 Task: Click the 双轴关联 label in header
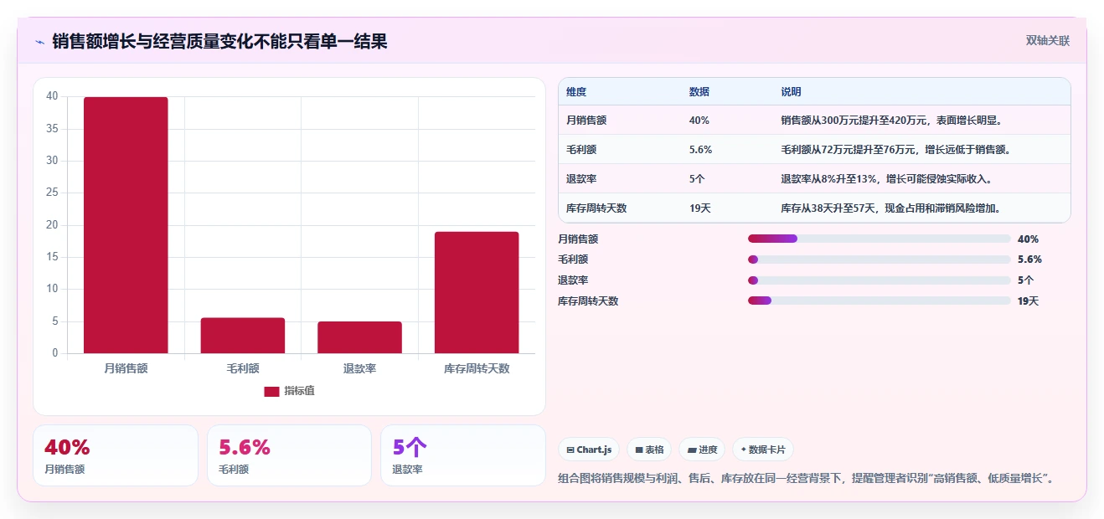coord(1048,40)
